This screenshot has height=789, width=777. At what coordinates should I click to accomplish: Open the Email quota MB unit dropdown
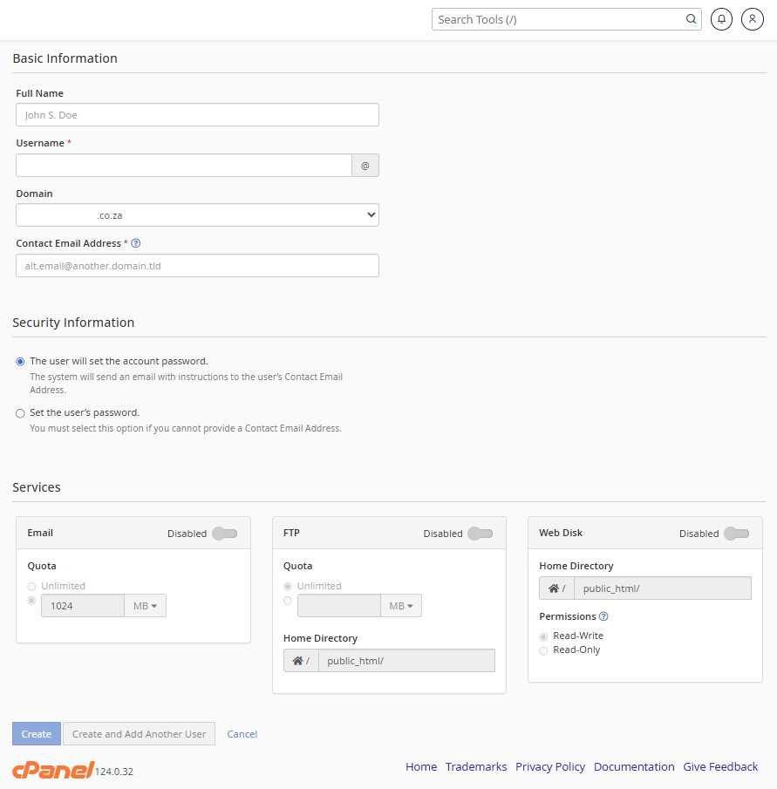(x=145, y=605)
